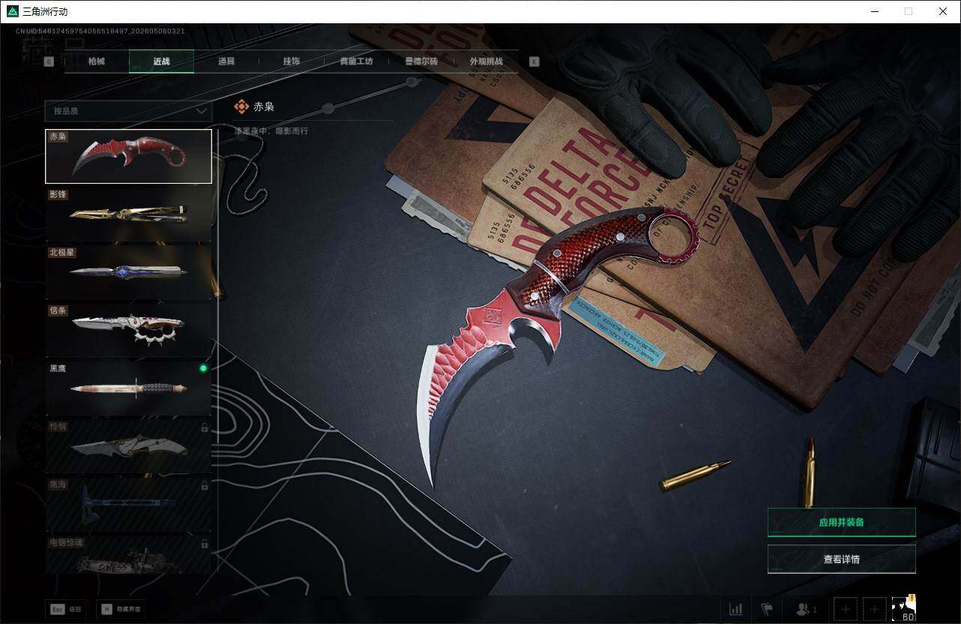Click 应用并装备 to apply and equip
This screenshot has width=961, height=624.
point(842,522)
